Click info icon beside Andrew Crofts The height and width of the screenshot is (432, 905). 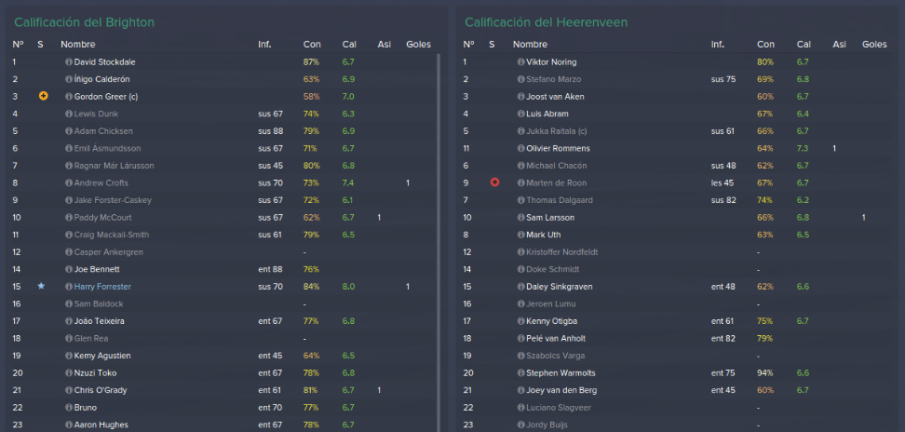69,182
